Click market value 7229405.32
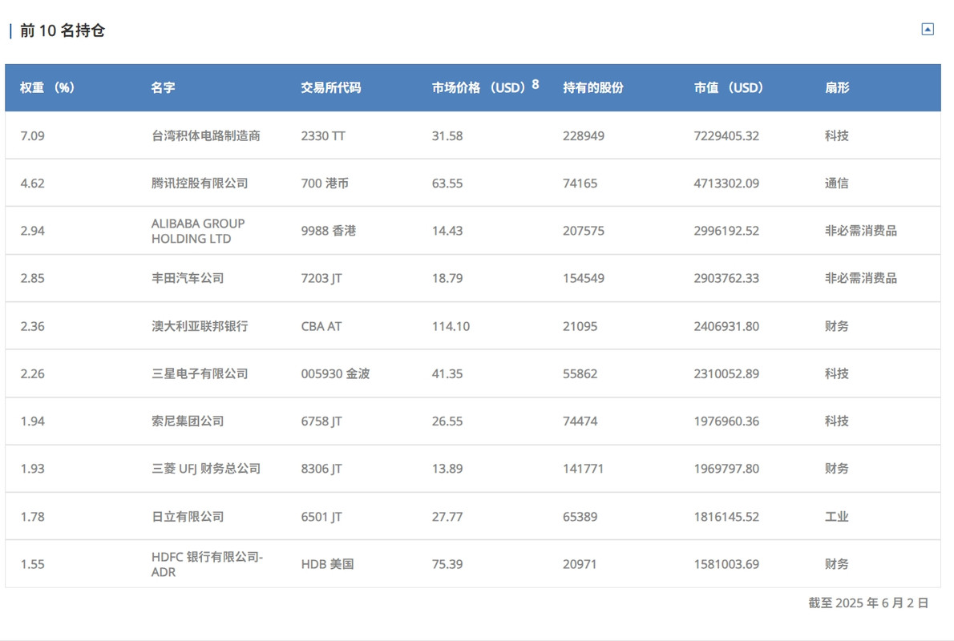954x641 pixels. pyautogui.click(x=726, y=135)
